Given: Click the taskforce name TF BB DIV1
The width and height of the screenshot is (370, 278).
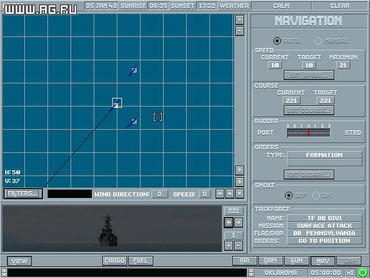Looking at the screenshot, I should pyautogui.click(x=324, y=218).
